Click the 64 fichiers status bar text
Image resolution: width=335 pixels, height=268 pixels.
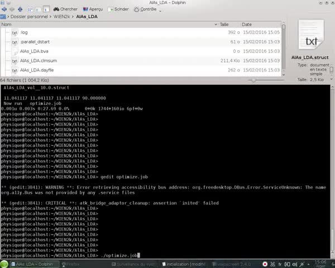[x=25, y=80]
